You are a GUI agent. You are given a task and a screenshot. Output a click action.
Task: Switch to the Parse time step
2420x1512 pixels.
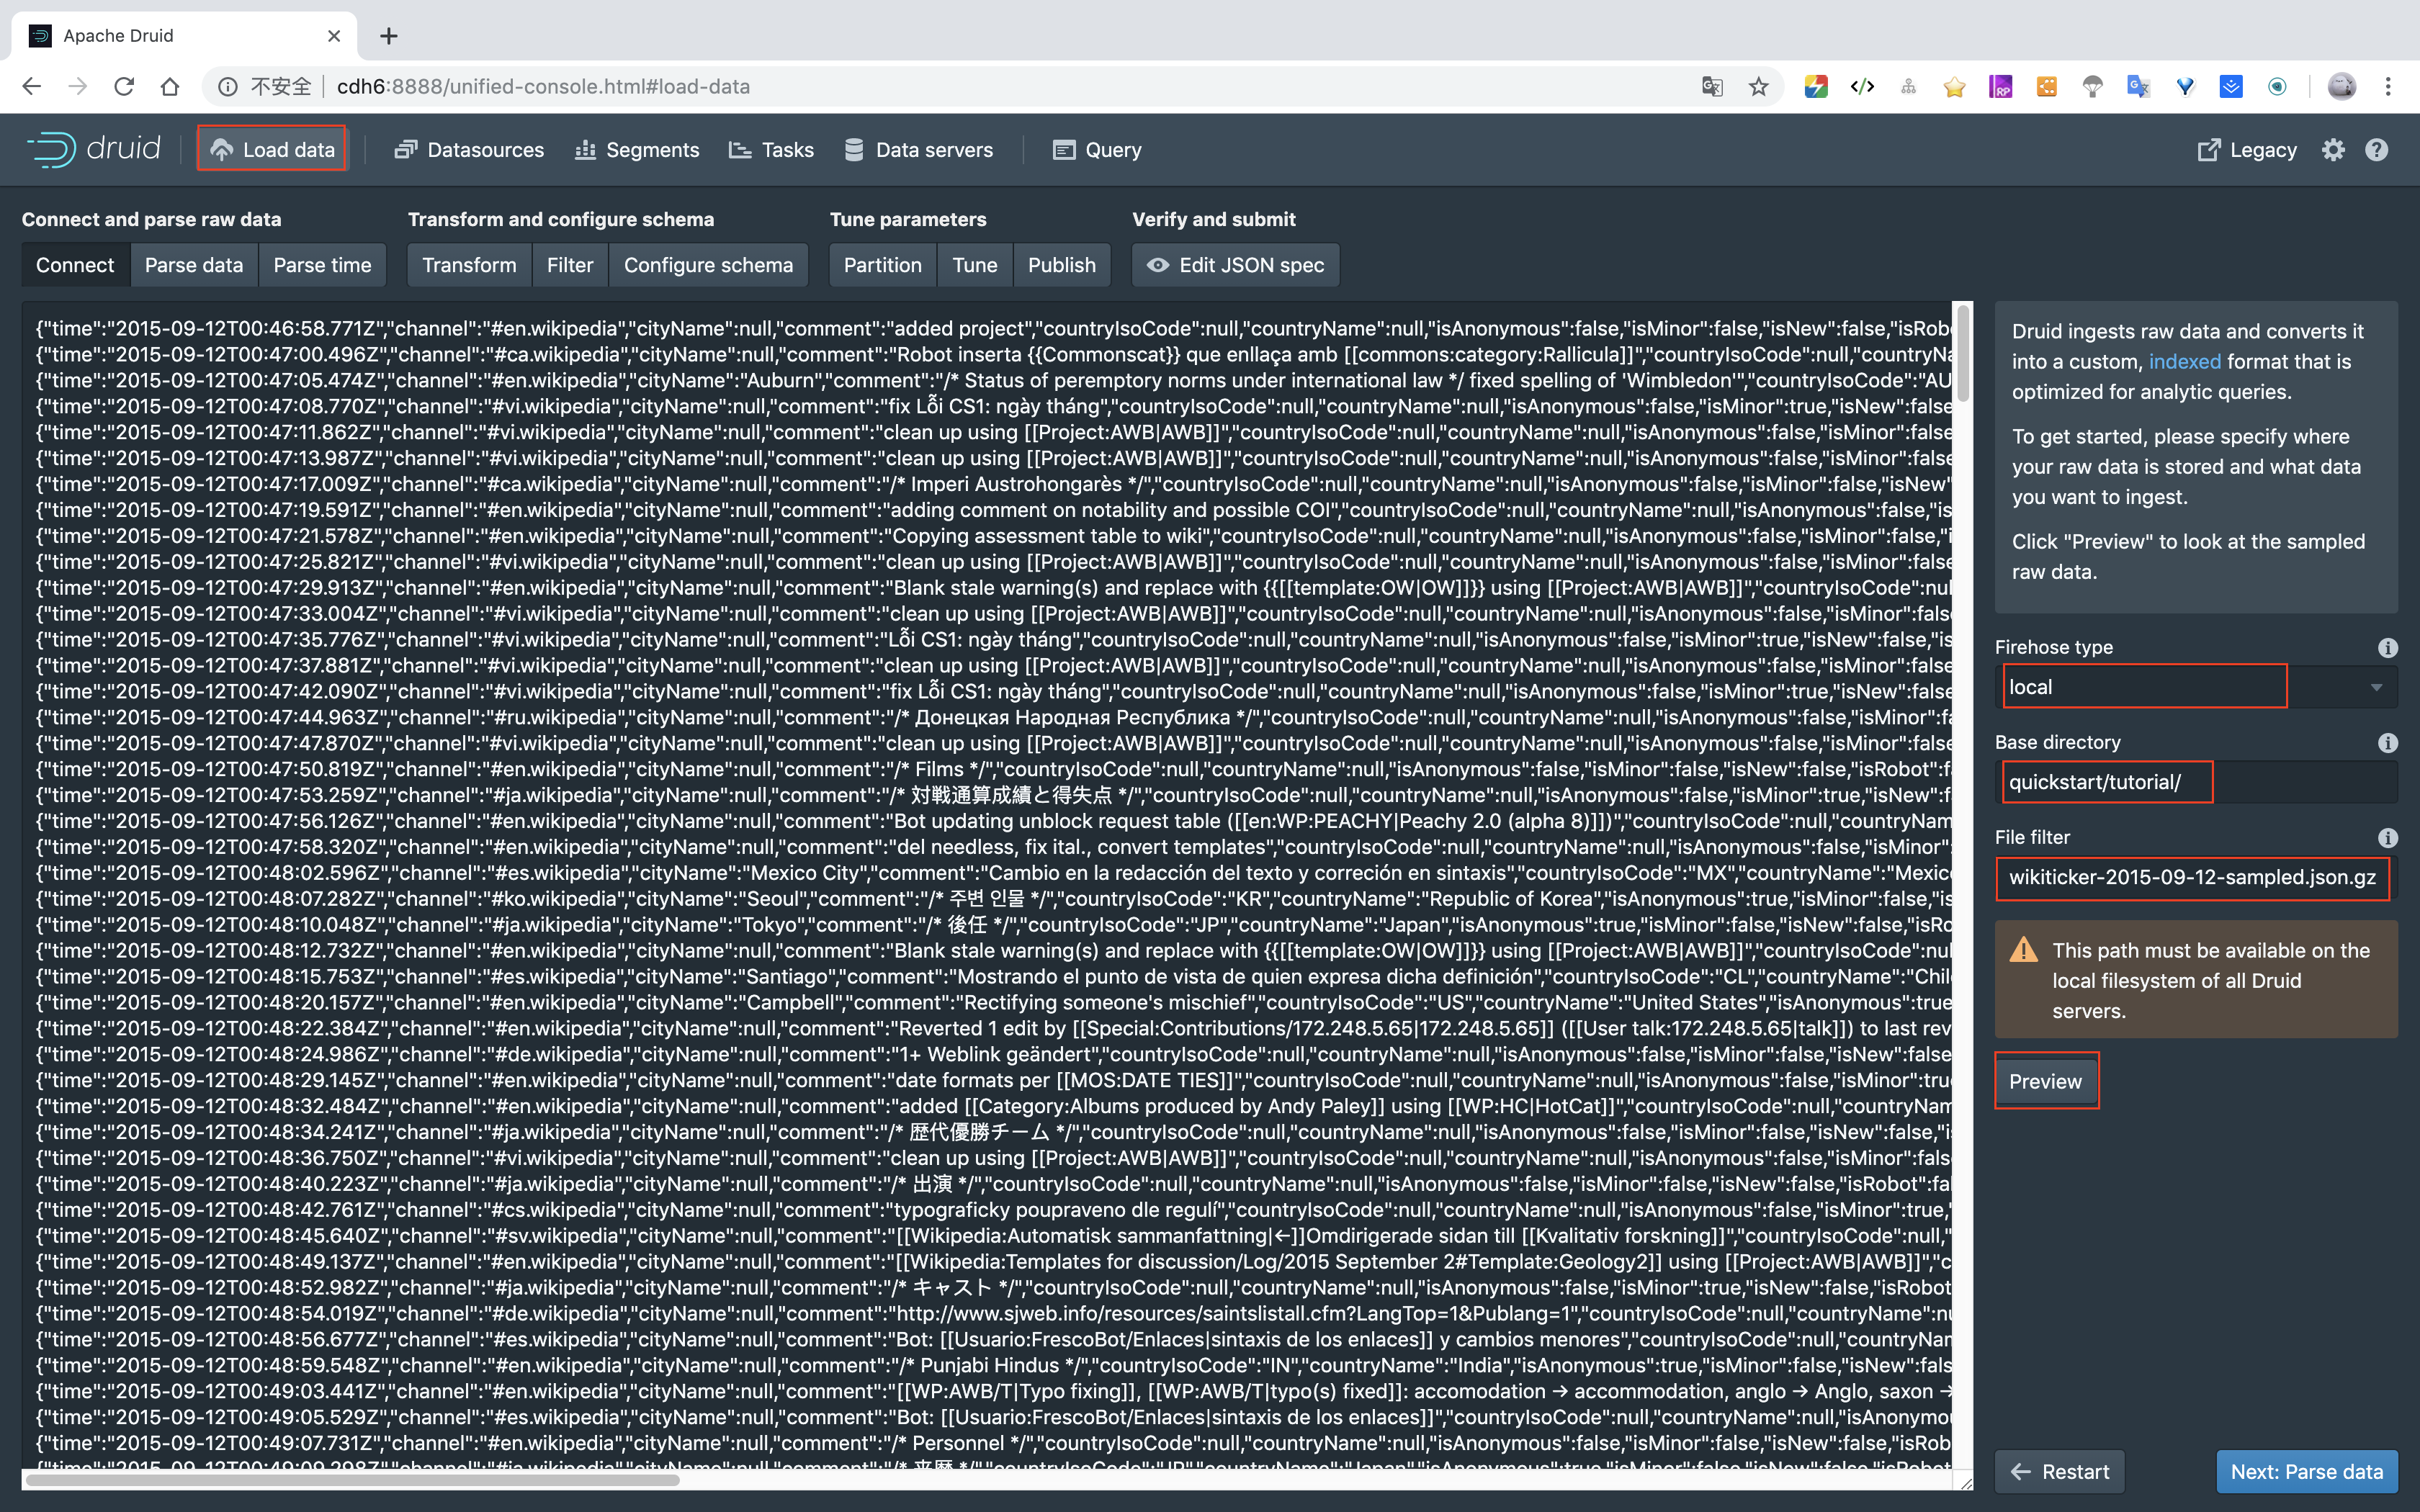[x=322, y=265]
